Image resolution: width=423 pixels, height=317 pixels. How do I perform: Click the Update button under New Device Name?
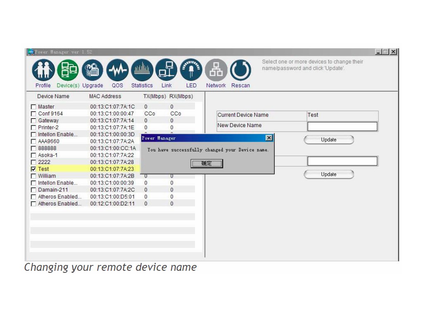329,140
